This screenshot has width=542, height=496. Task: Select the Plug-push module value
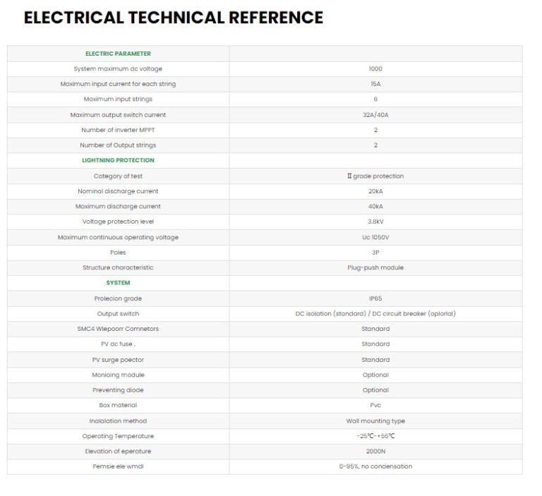pos(375,267)
